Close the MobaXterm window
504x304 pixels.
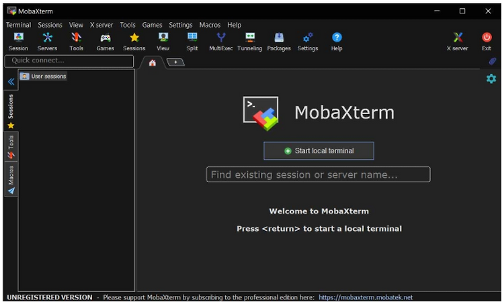[488, 11]
